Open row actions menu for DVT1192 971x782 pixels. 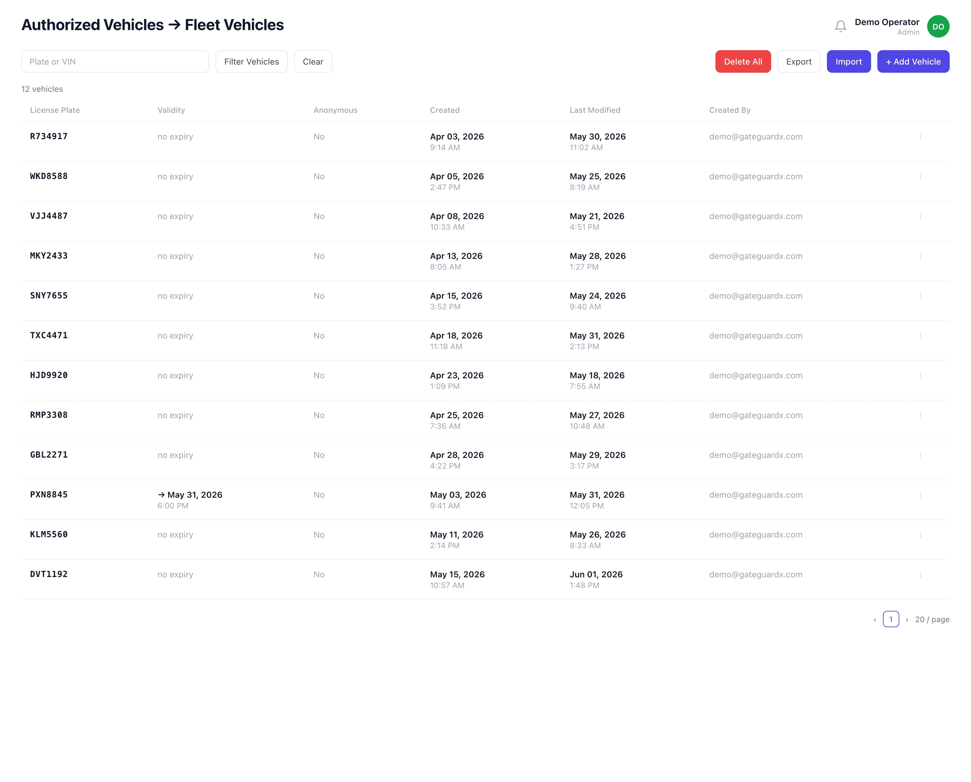pos(921,575)
